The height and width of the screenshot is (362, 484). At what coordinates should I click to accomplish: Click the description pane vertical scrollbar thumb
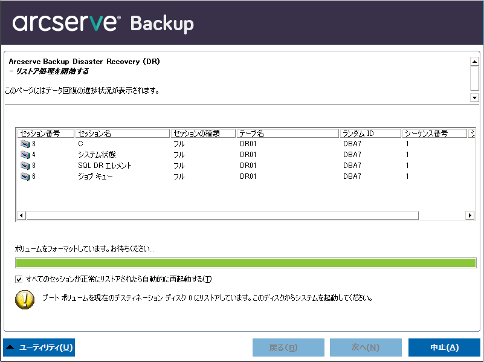(474, 78)
